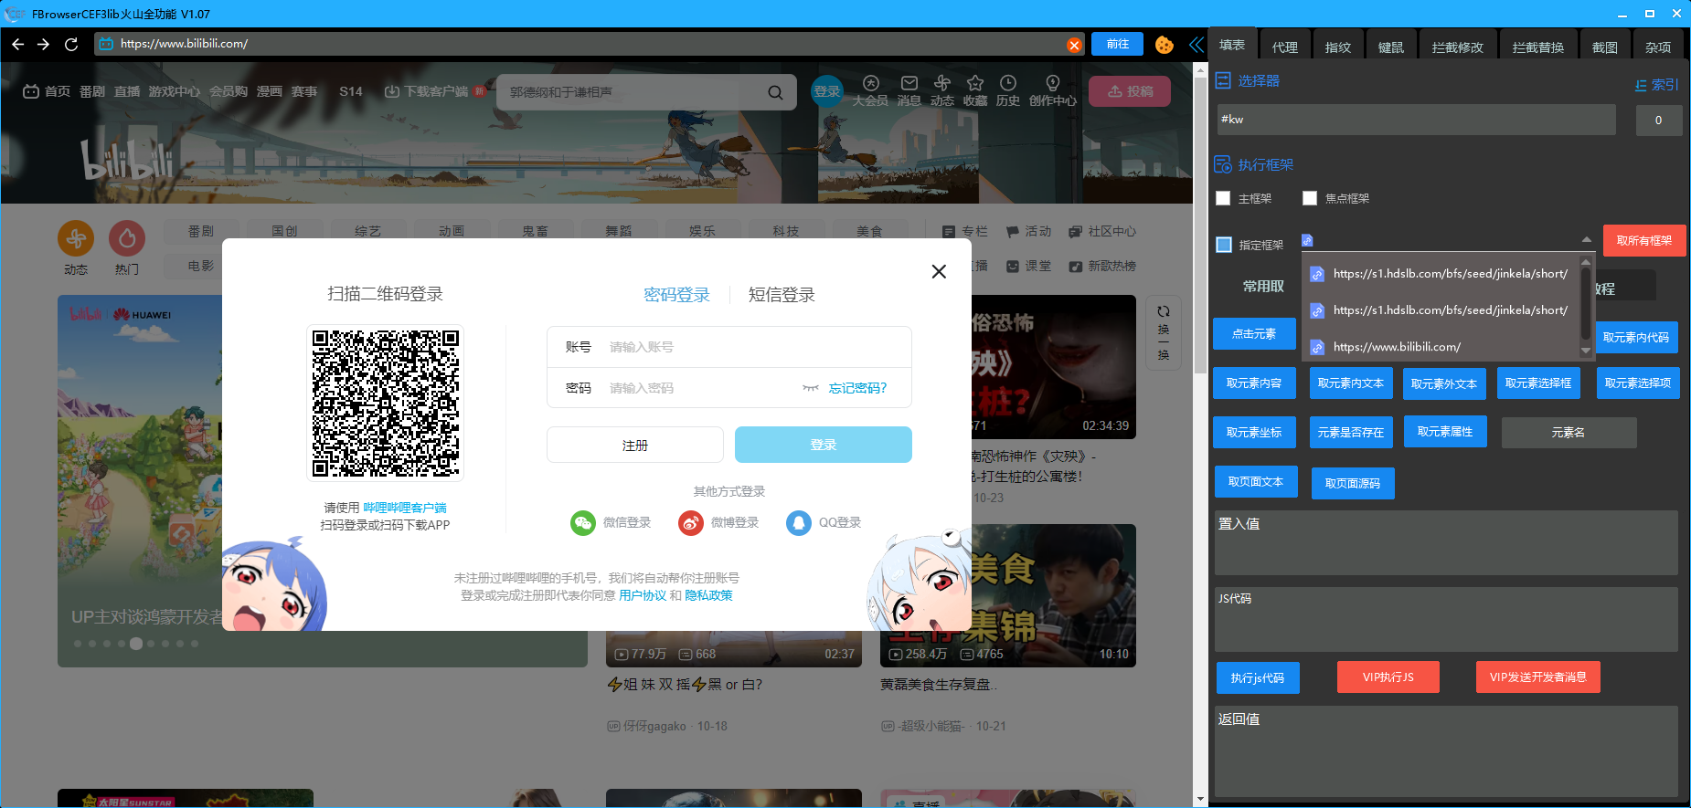Click the 元素是否存在 button
Viewport: 1691px width, 808px height.
point(1351,433)
